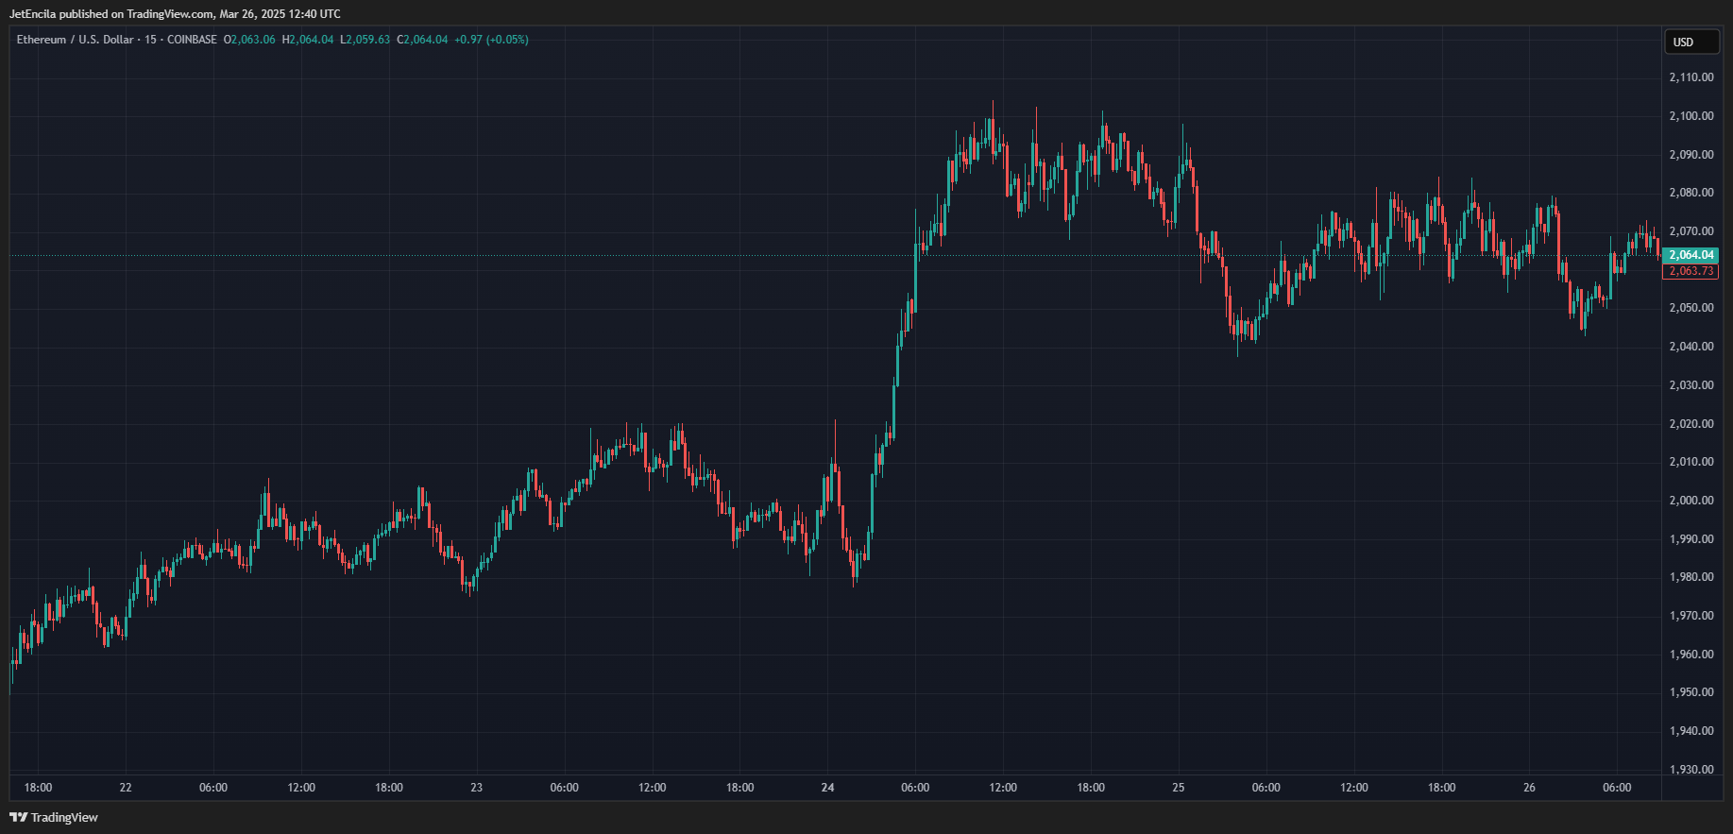
Task: Click the low value 2,059.63
Action: (x=365, y=40)
